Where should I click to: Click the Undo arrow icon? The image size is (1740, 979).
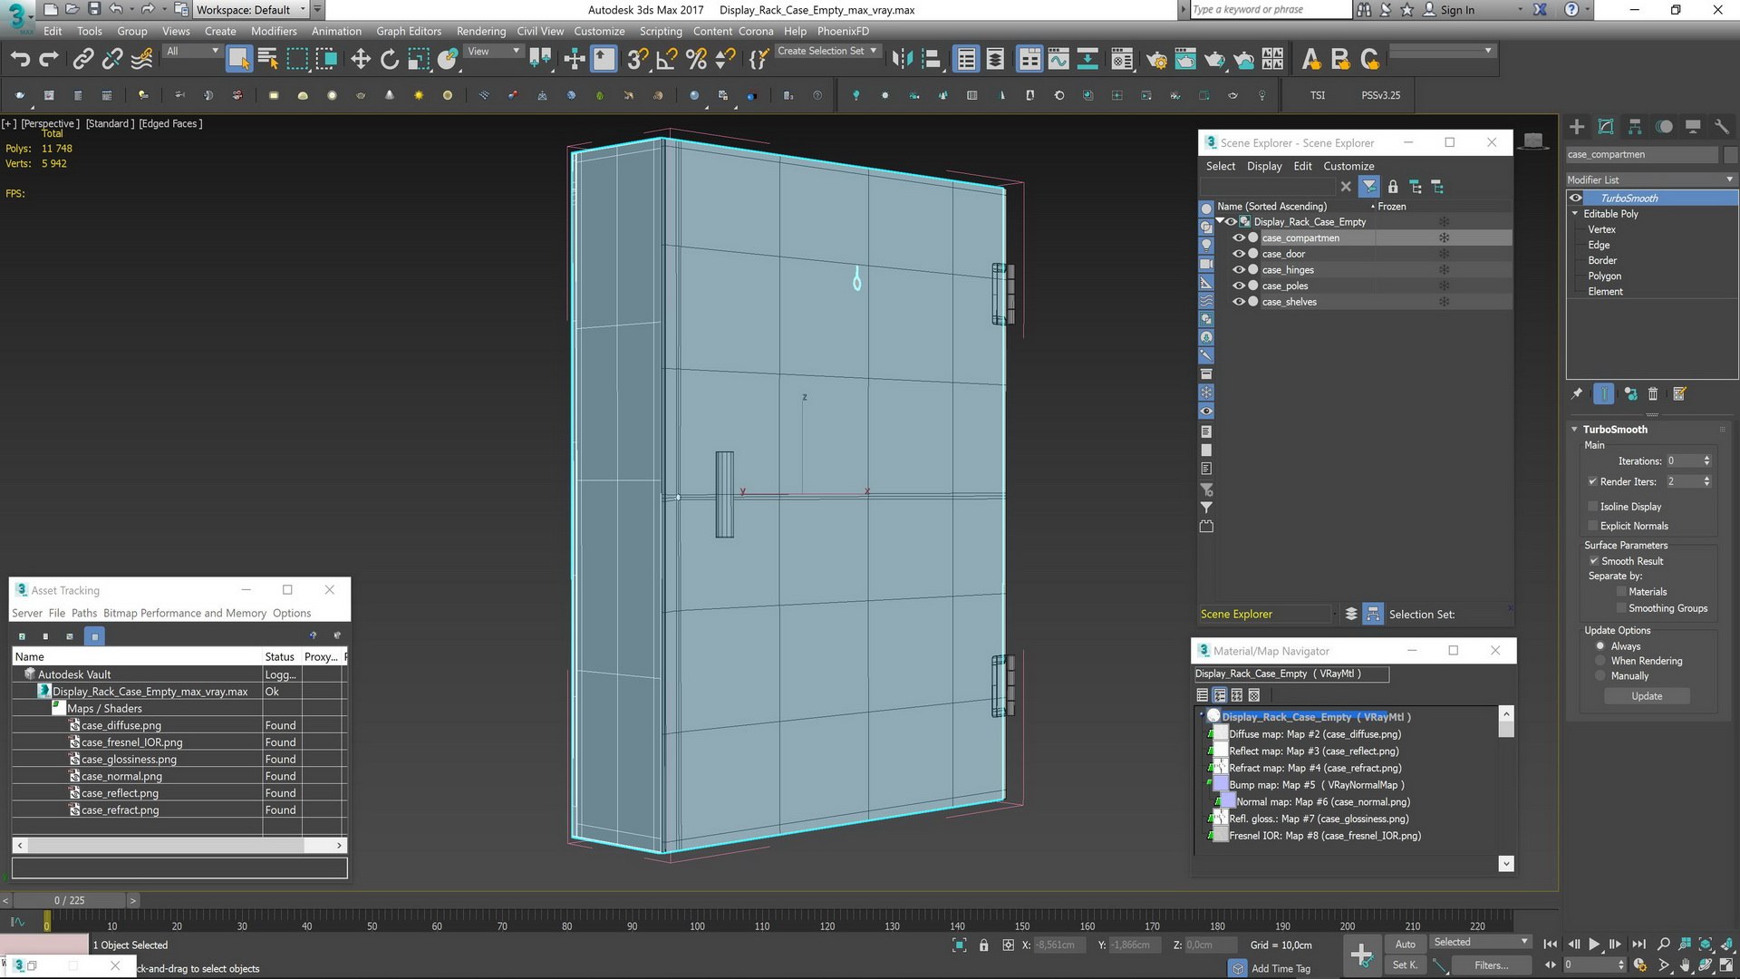20,60
